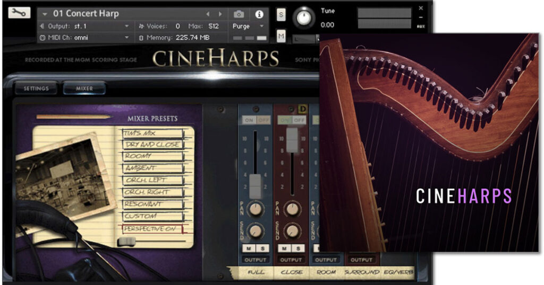The height and width of the screenshot is (285, 544).
Task: Solo the instrument with header S button
Action: (281, 15)
